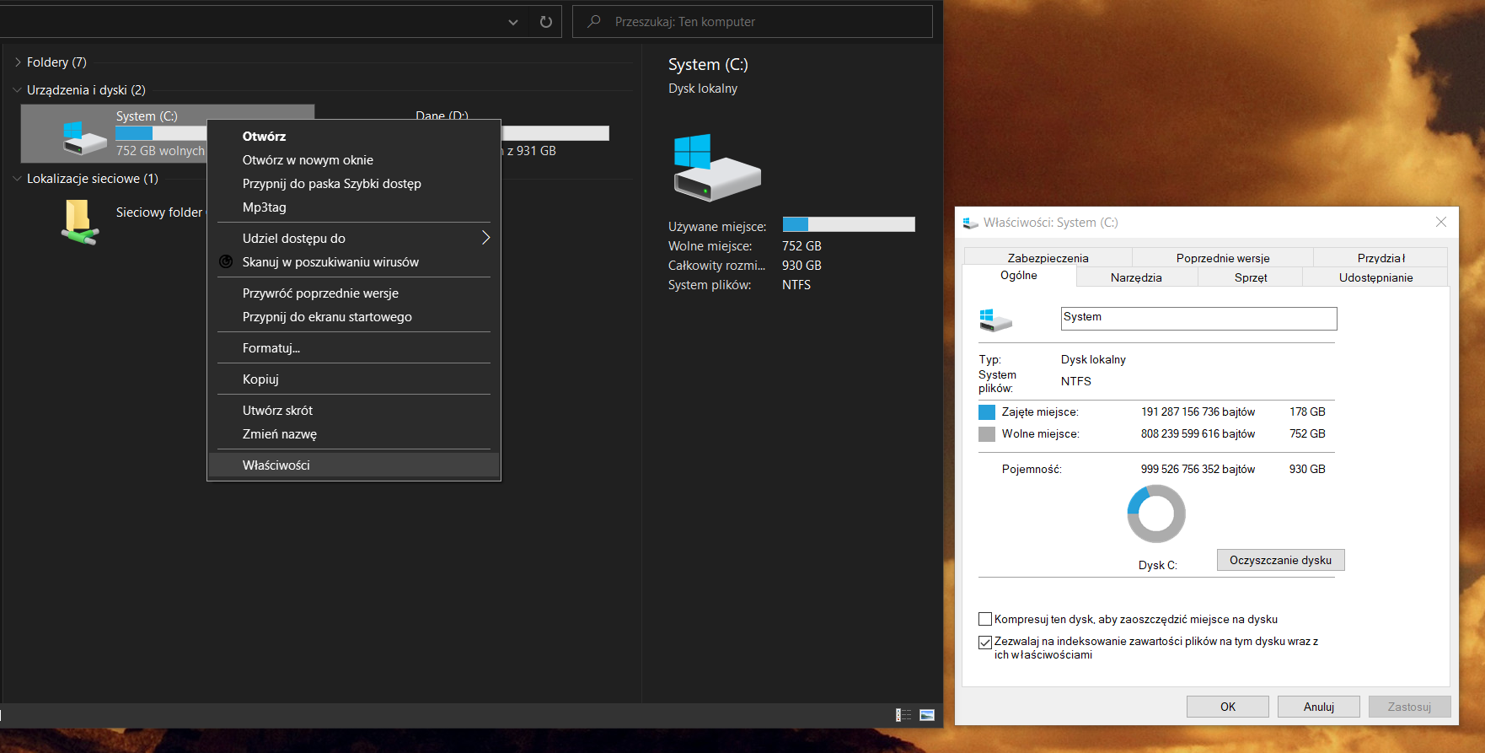Image resolution: width=1485 pixels, height=753 pixels.
Task: Choose Właściwości from the context menu
Action: pyautogui.click(x=276, y=465)
